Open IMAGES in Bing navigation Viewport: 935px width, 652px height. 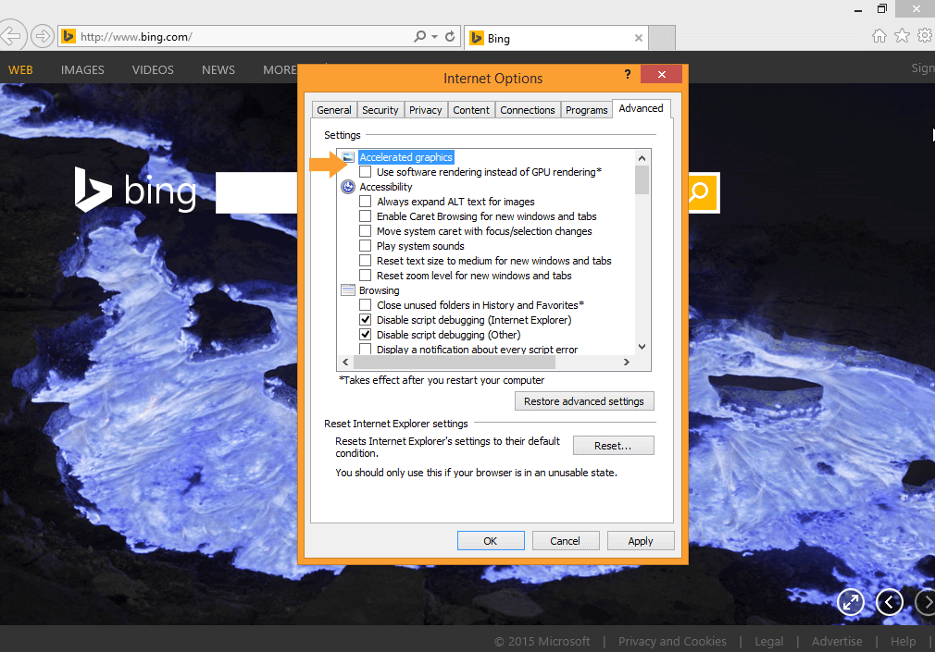coord(82,69)
